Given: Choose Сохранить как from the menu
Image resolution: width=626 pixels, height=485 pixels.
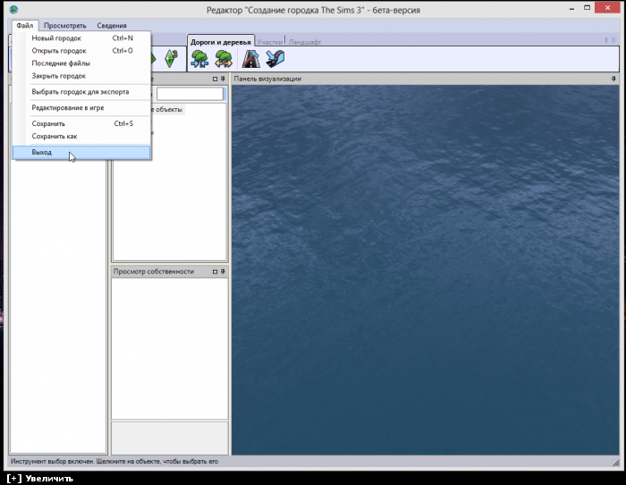Looking at the screenshot, I should 55,136.
